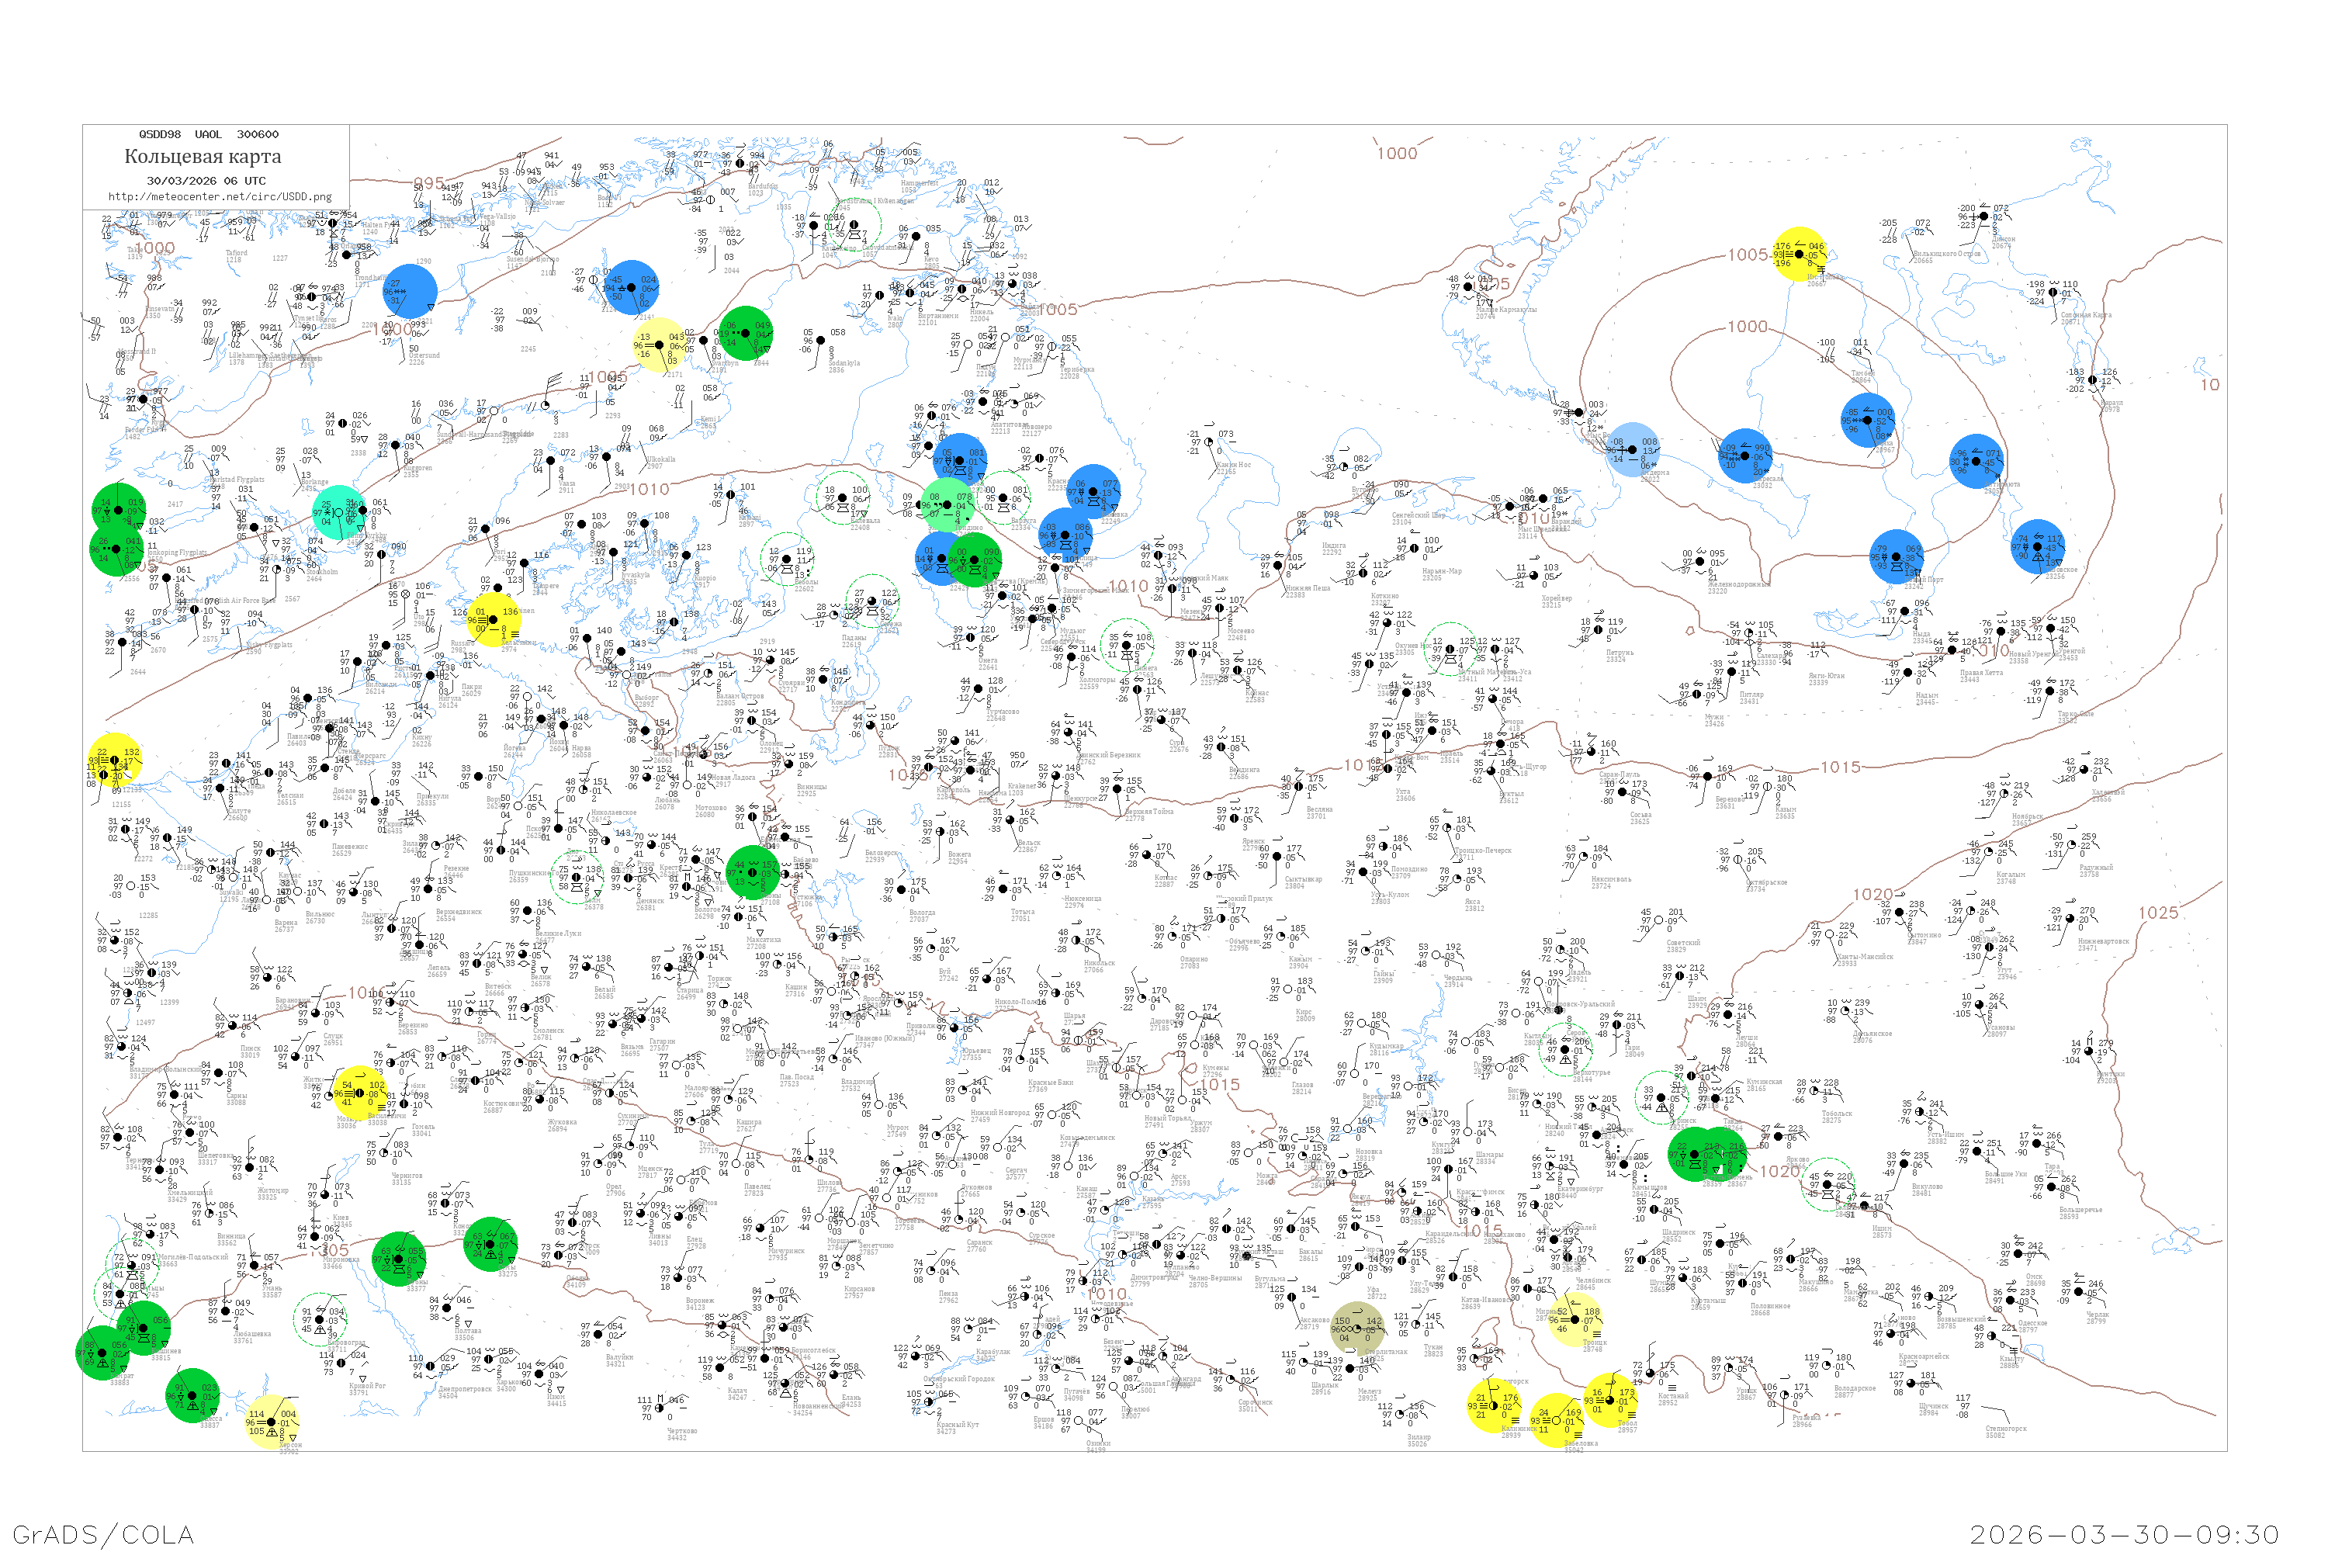The height and width of the screenshot is (1552, 2328).
Task: Click the Кольцевая карта map title
Action: (203, 157)
